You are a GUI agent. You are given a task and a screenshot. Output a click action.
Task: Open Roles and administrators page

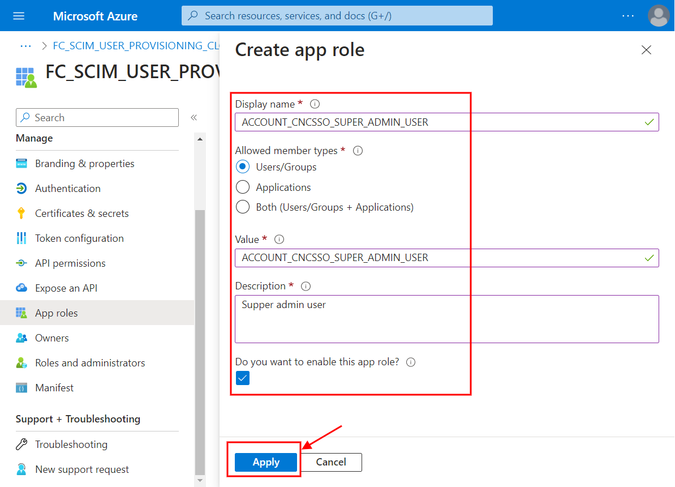(91, 362)
